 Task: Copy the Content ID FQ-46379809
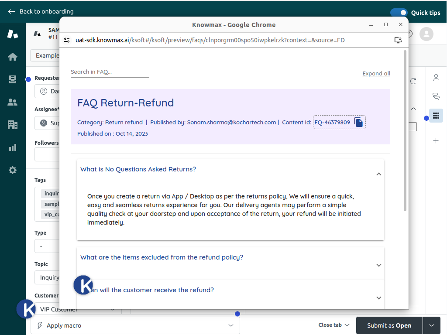click(x=358, y=123)
